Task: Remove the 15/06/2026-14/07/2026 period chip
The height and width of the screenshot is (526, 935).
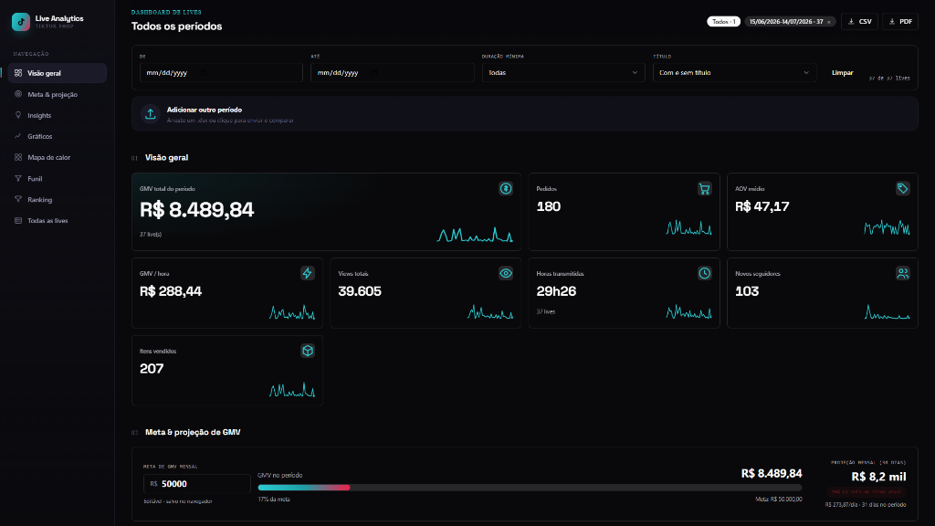Action: (x=828, y=22)
